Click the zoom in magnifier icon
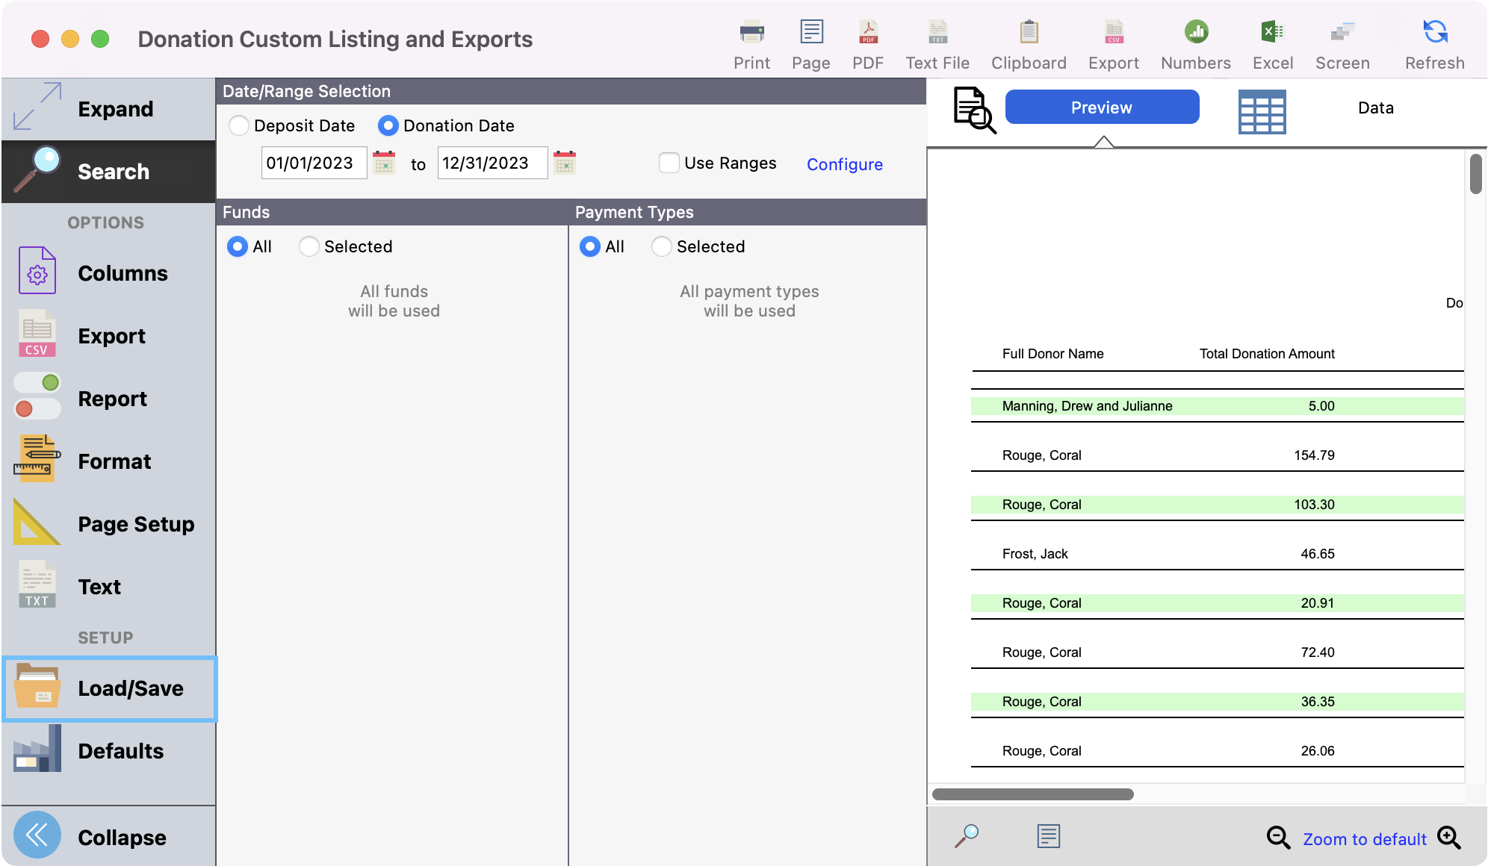Image resolution: width=1488 pixels, height=866 pixels. [x=1449, y=838]
